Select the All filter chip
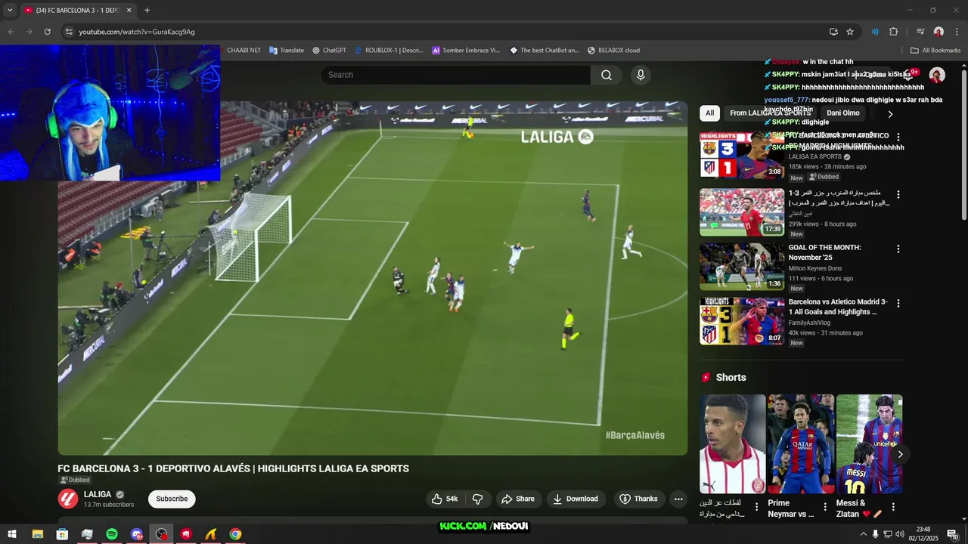968x544 pixels. click(709, 113)
